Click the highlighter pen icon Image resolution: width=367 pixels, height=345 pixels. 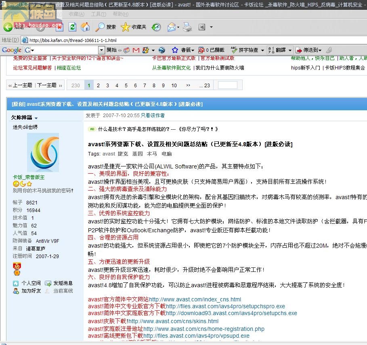[329, 50]
